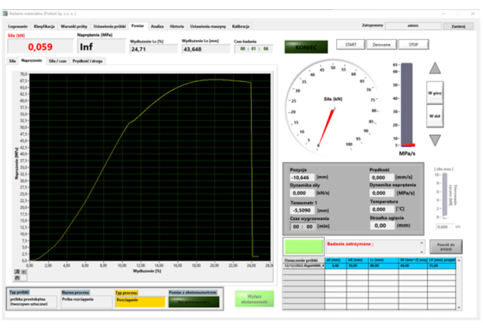Viewport: 483px width, 332px height.
Task: Click the Zerowanie button
Action: (x=381, y=45)
